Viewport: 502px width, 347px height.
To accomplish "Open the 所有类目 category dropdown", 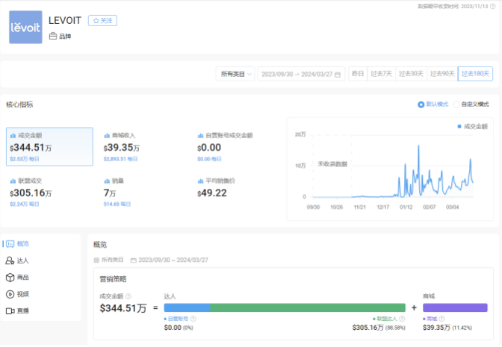I will 235,74.
